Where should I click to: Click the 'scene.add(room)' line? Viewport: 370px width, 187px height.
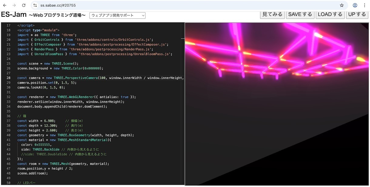click(x=32, y=173)
